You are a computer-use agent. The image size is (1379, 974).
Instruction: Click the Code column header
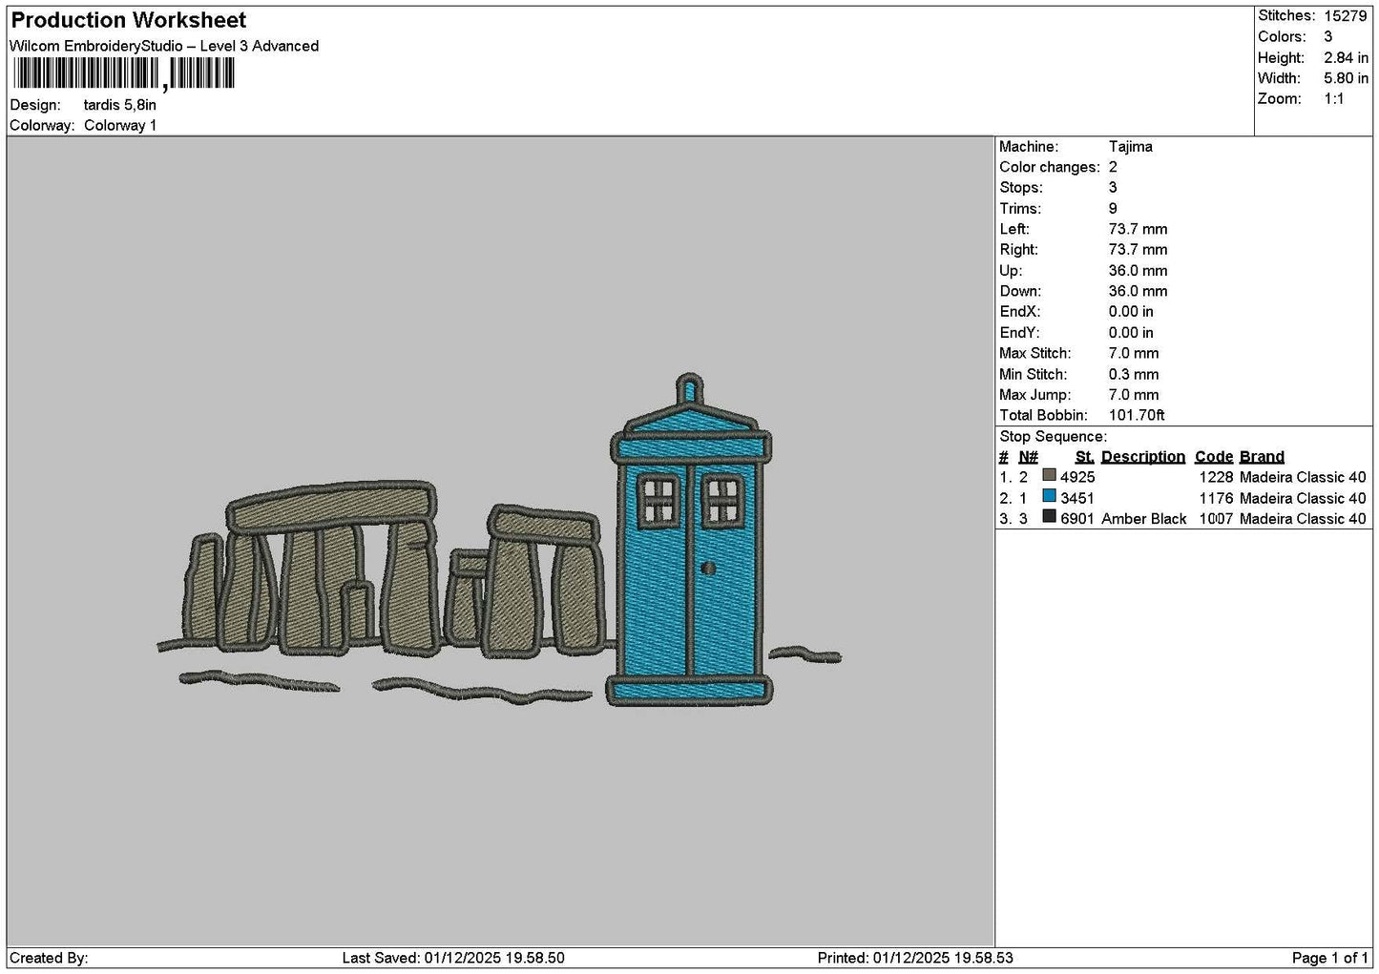click(1214, 457)
